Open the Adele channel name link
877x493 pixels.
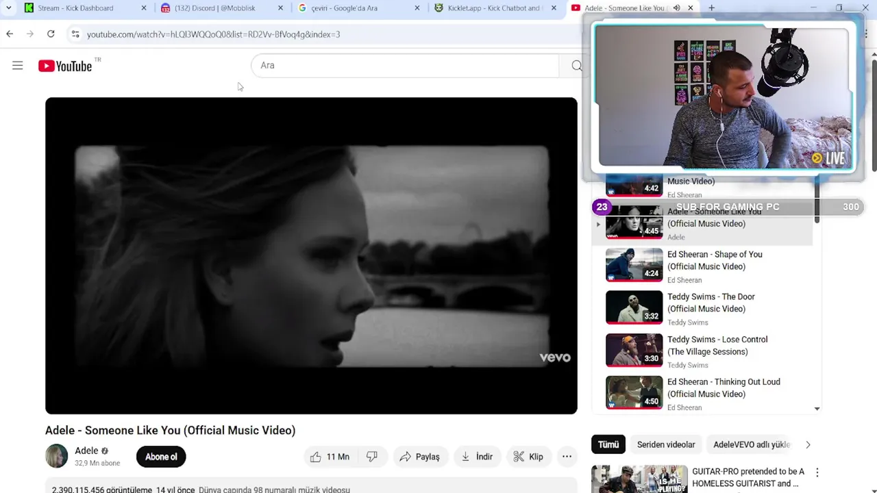click(x=86, y=451)
